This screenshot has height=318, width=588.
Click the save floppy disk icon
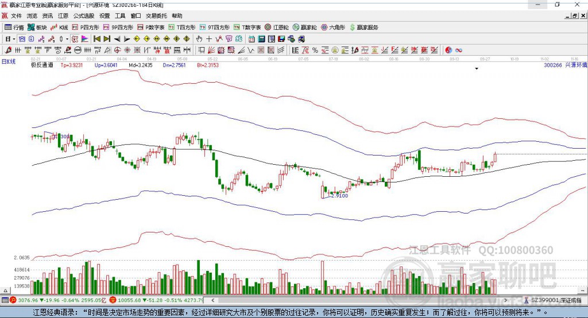[x=281, y=39]
